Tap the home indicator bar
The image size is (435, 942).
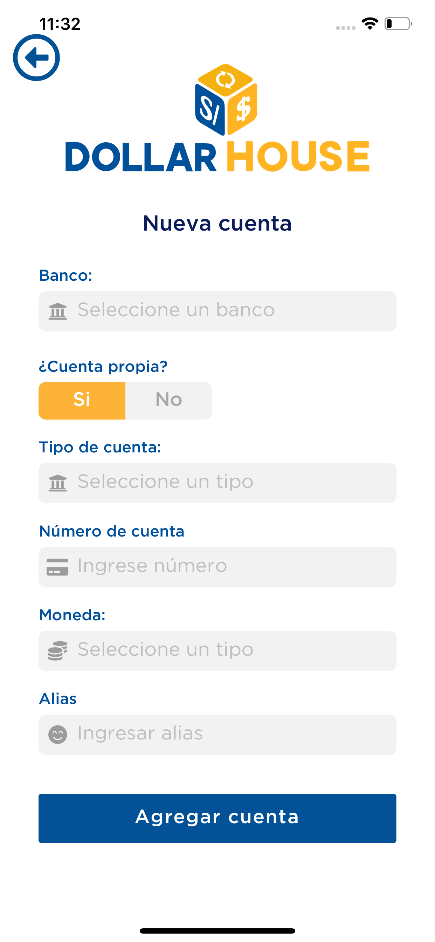pos(217,931)
